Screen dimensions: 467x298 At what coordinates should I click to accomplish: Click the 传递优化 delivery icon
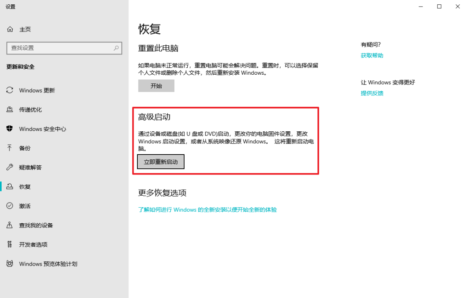coord(10,109)
